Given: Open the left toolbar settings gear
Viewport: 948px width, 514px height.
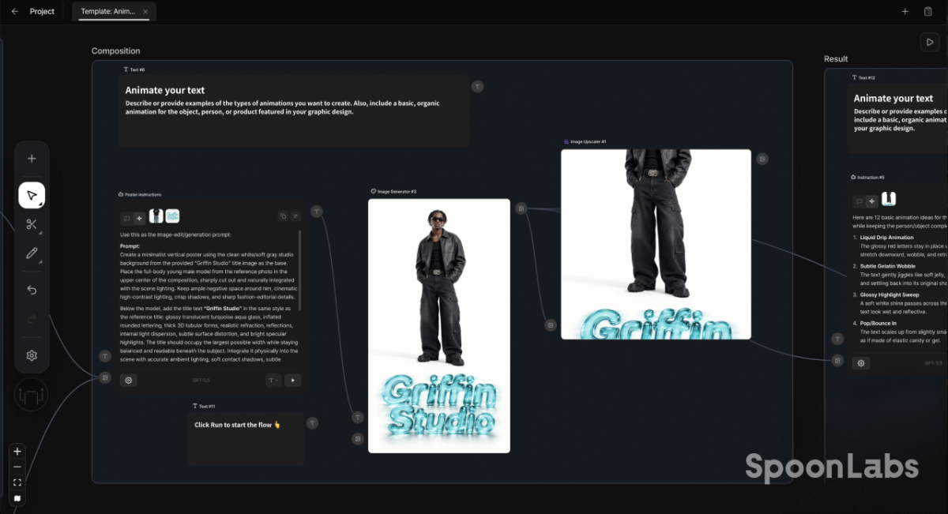Looking at the screenshot, I should [32, 355].
